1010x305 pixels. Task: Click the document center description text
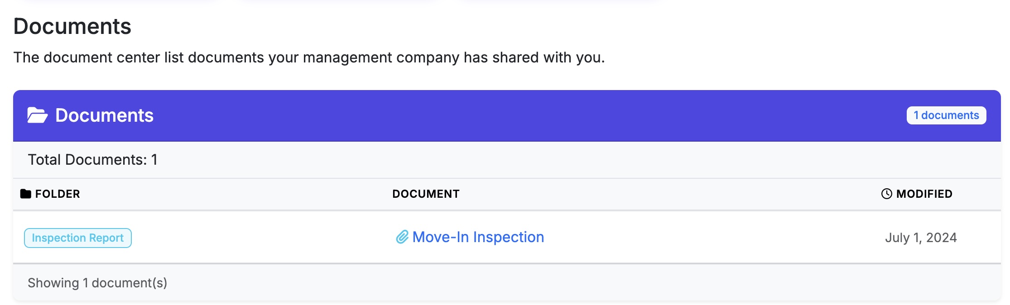pyautogui.click(x=309, y=57)
